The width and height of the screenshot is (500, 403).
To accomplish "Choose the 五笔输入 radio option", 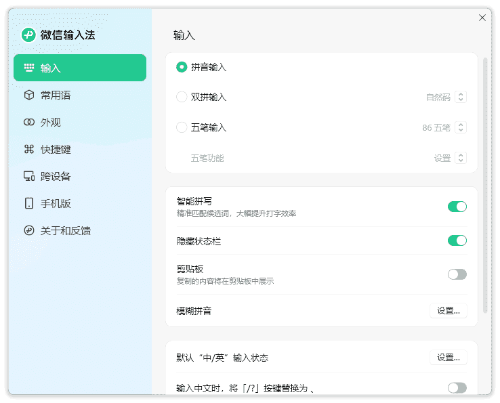I will (182, 127).
